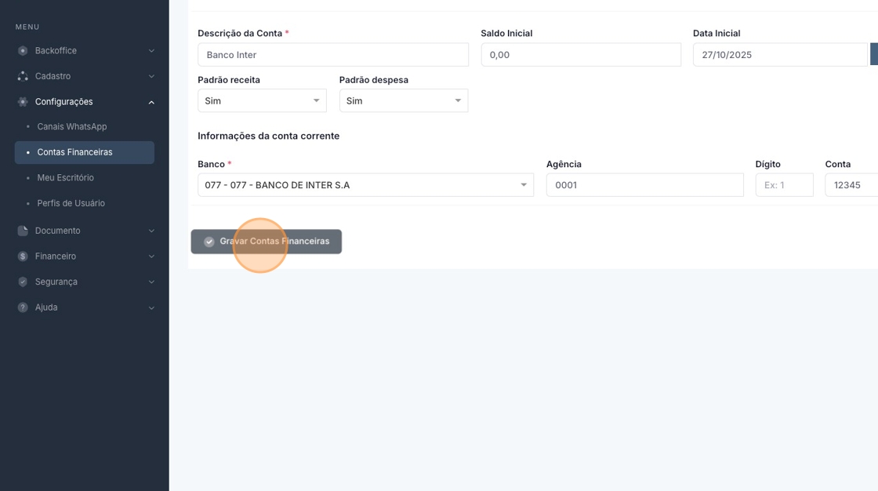The width and height of the screenshot is (878, 491).
Task: Expand the Documento menu chevron
Action: 151,231
